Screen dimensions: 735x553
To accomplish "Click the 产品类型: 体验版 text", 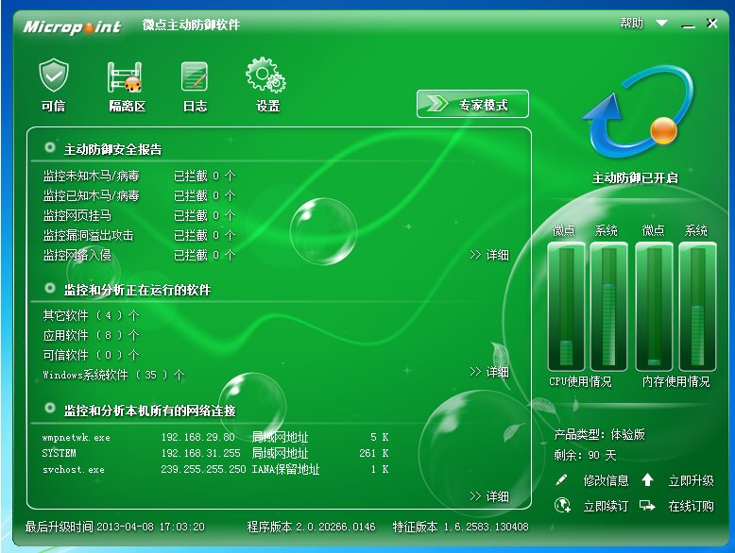I will (600, 434).
